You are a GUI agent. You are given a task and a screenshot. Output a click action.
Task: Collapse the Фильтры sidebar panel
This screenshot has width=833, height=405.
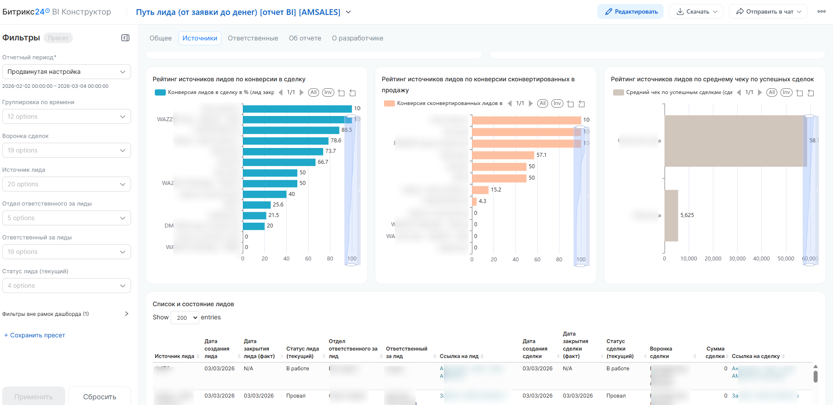(x=125, y=38)
